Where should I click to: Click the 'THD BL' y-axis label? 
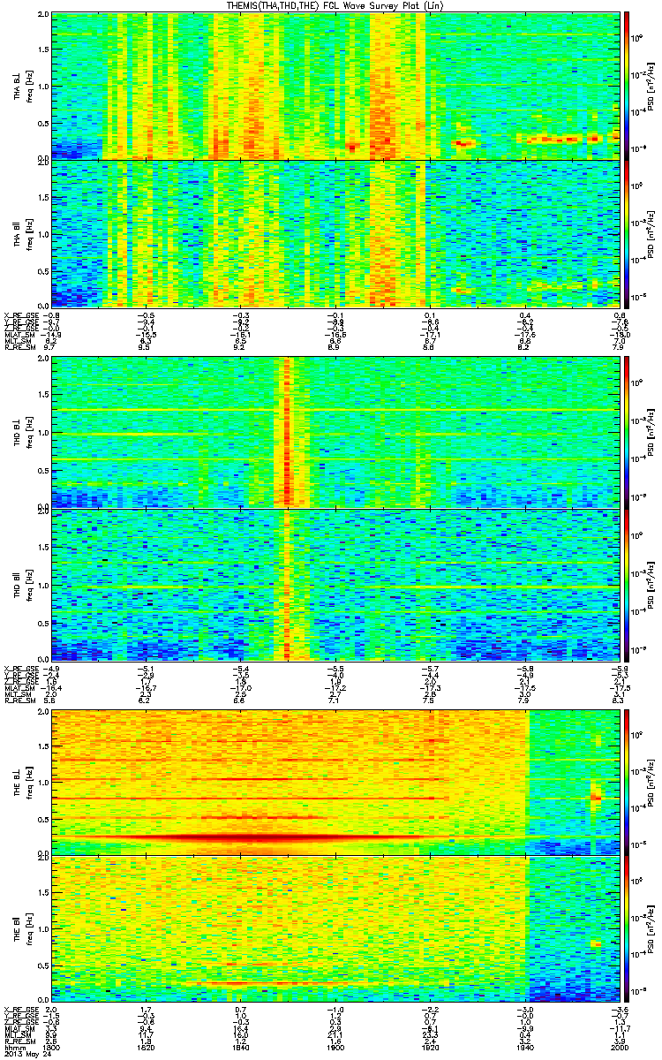tap(18, 433)
